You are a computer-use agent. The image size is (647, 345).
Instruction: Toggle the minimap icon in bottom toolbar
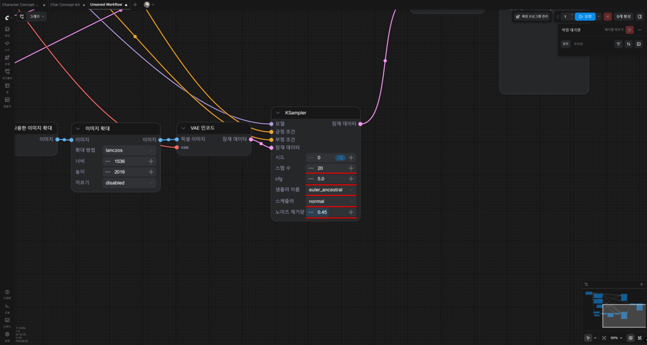(631, 338)
